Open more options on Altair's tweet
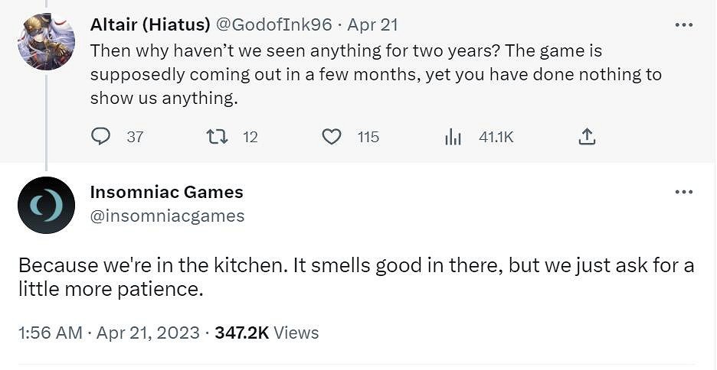 tap(683, 24)
